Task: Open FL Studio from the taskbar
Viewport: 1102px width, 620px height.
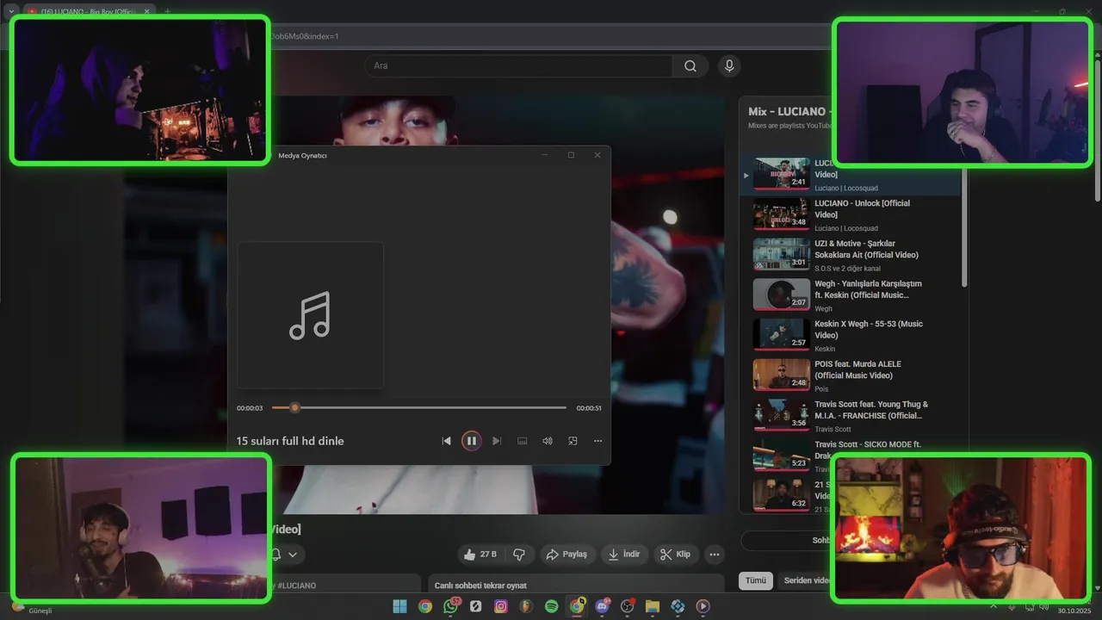Action: click(526, 606)
